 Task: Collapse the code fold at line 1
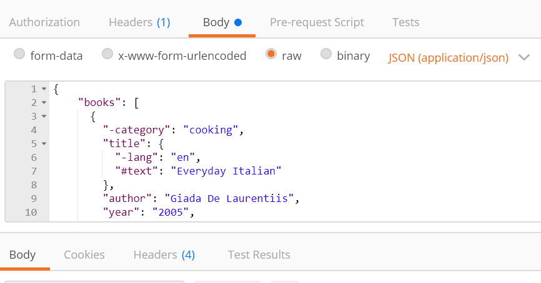(44, 89)
